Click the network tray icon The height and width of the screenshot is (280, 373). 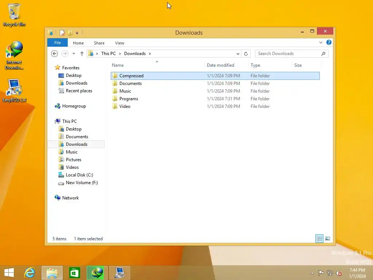click(x=330, y=273)
